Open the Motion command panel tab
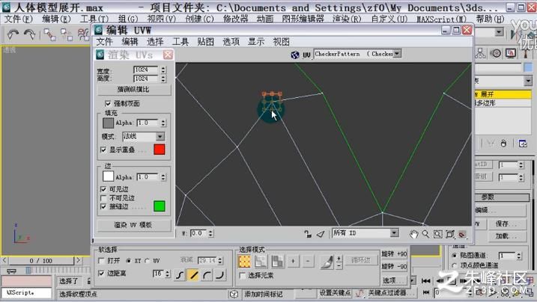The height and width of the screenshot is (302, 537). point(496,53)
